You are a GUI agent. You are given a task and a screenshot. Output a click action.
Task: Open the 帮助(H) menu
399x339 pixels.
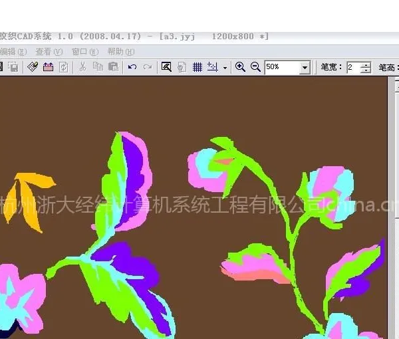pyautogui.click(x=121, y=52)
